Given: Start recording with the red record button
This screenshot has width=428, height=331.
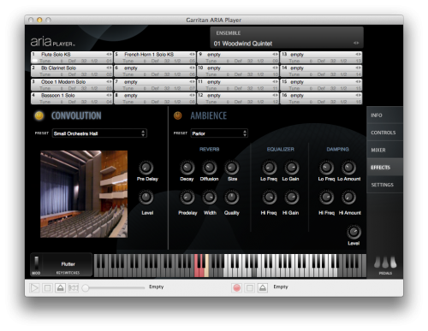Looking at the screenshot, I should pos(236,288).
